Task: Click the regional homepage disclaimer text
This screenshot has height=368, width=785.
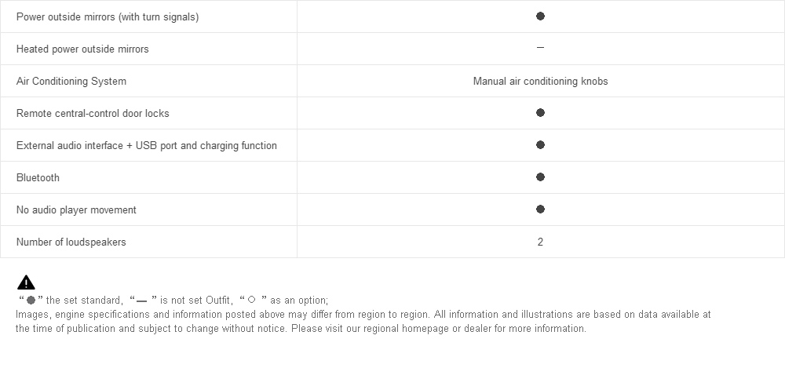Action: (x=363, y=322)
